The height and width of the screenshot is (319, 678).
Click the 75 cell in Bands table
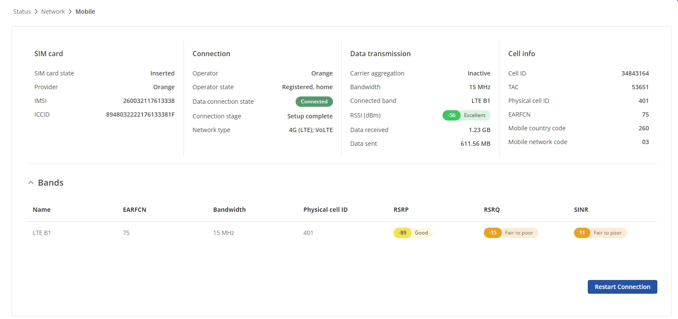(x=126, y=233)
